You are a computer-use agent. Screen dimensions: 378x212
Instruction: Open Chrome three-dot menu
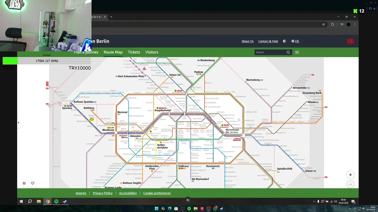(x=355, y=24)
